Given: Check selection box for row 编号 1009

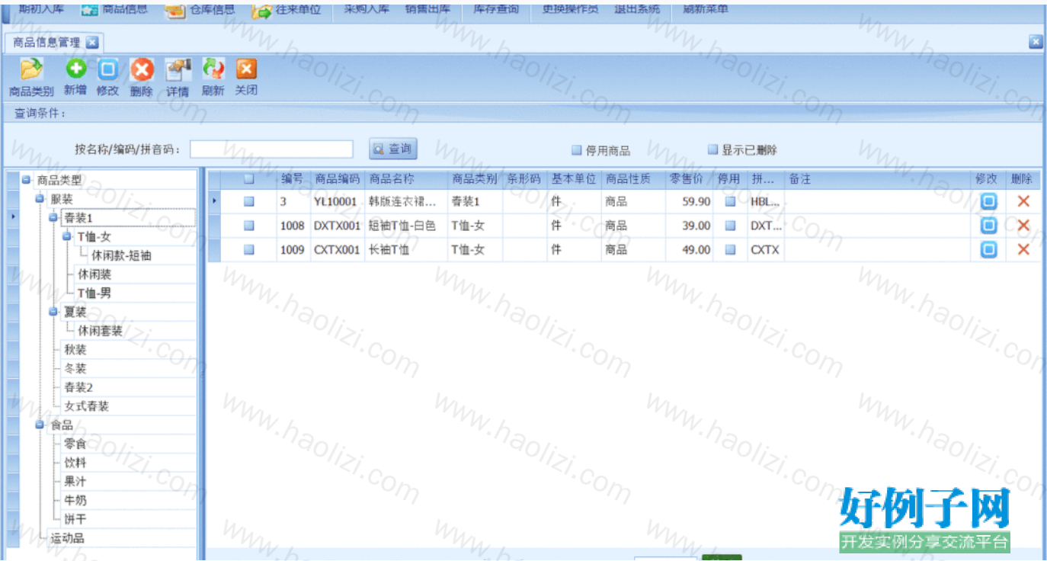Looking at the screenshot, I should (248, 249).
